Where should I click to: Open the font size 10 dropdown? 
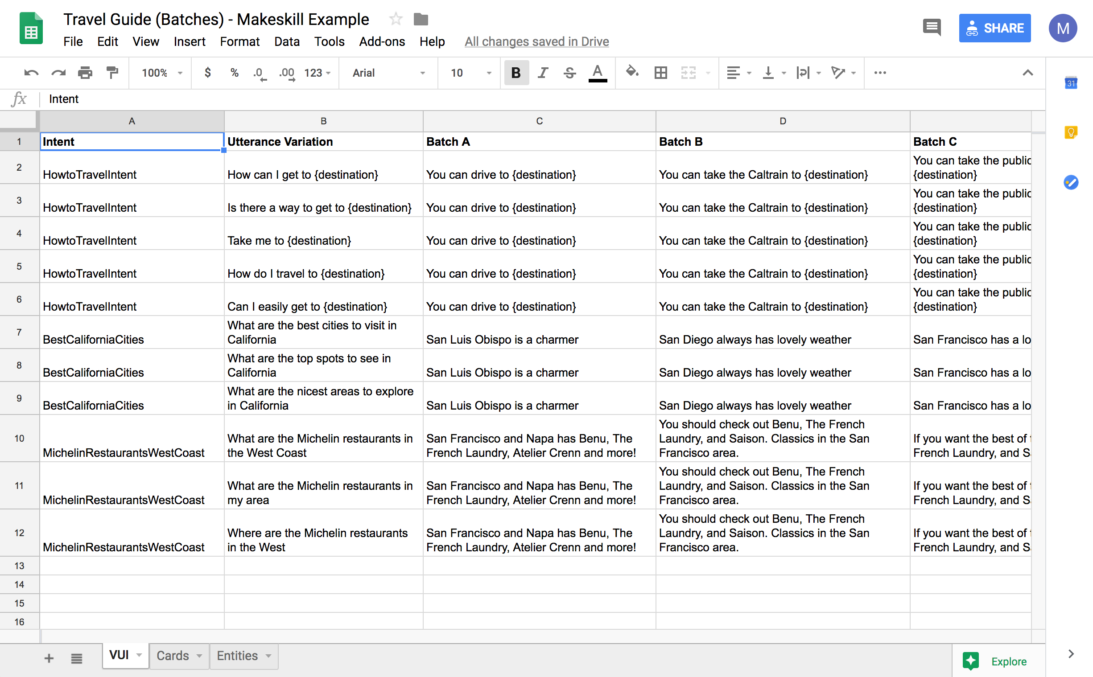[470, 73]
